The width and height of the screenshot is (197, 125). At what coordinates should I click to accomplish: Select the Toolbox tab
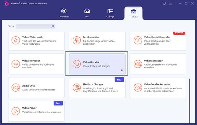133,13
